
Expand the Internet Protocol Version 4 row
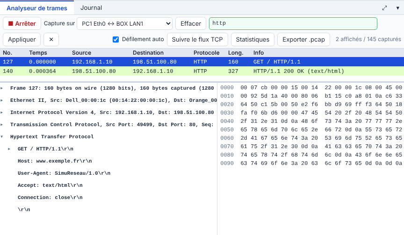click(x=2, y=113)
